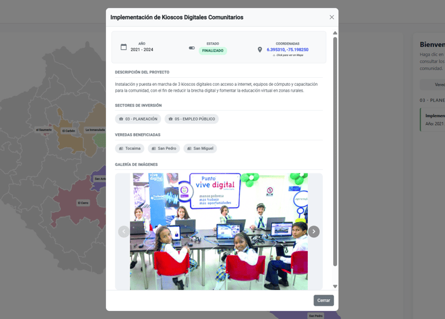Click the project card in background sidebar
Viewport: 445px width, 319px height.
coord(432,119)
